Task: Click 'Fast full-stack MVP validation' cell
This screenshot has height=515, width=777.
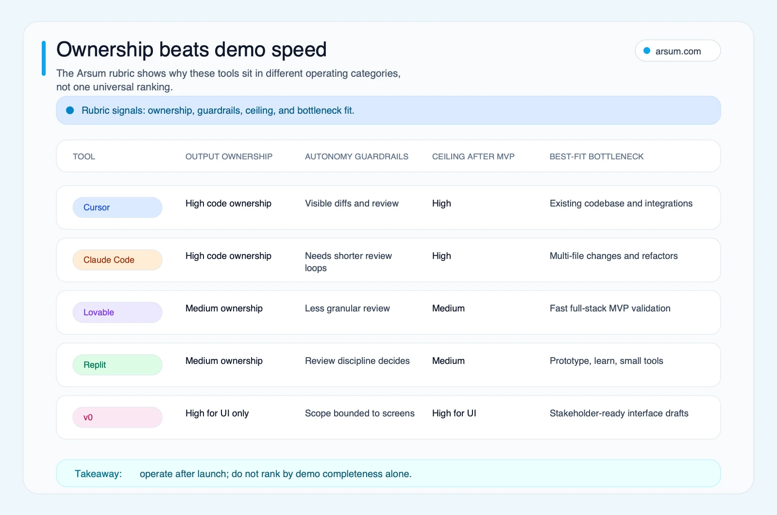Action: click(610, 309)
